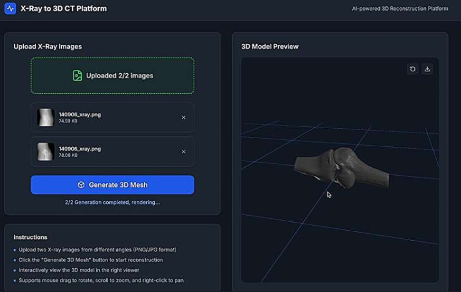The image size is (461, 292).
Task: Click the AI-powered 3D Reconstruction Platform tagline
Action: pyautogui.click(x=400, y=9)
